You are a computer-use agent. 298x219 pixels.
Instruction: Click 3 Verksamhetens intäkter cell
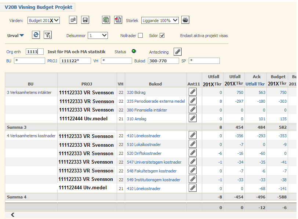(29, 92)
